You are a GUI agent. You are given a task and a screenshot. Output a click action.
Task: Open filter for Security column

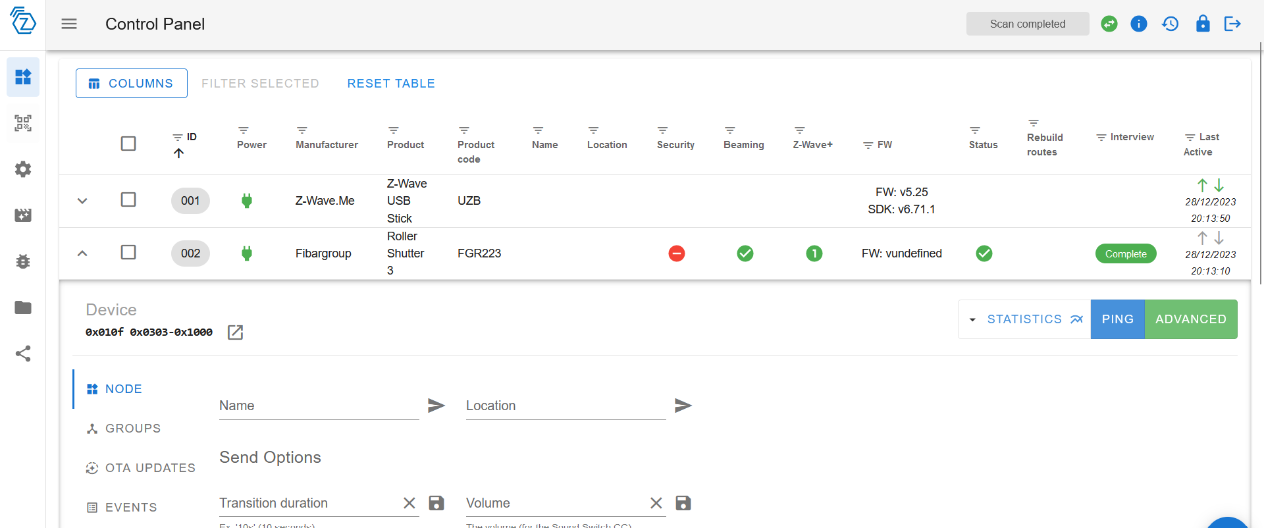coord(663,130)
